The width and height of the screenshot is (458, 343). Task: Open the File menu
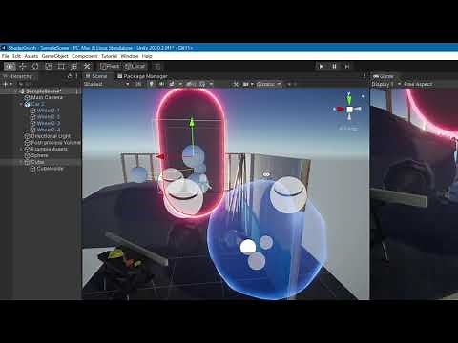6,56
